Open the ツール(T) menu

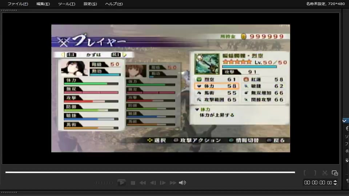pos(67,4)
